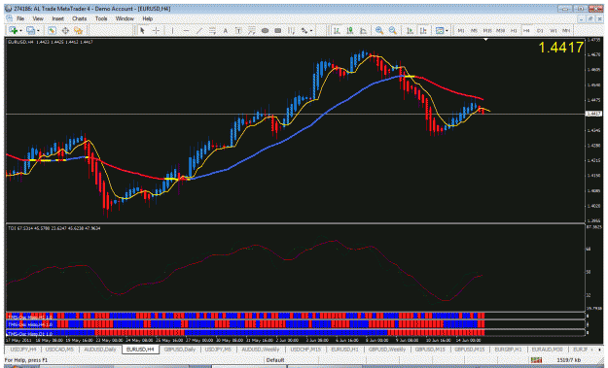Select the Text Label 'T' tool

pyautogui.click(x=238, y=30)
